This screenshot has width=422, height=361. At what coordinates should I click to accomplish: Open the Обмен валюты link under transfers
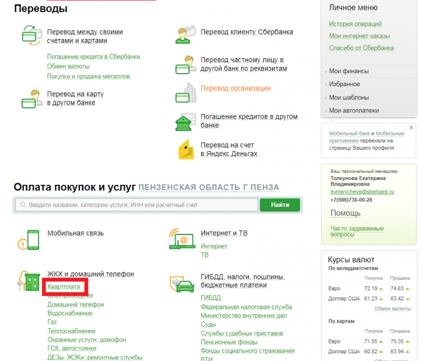(69, 66)
